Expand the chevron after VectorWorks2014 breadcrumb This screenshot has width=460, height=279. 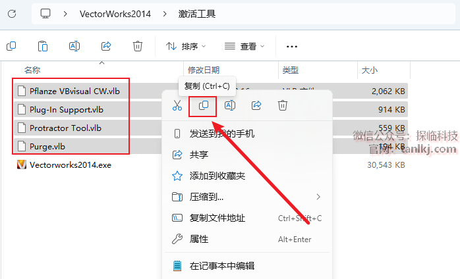pyautogui.click(x=165, y=14)
